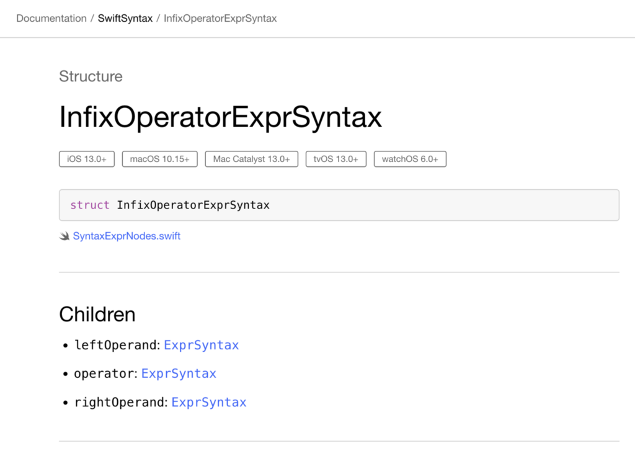Open the Documentation breadcrumb link
This screenshot has width=635, height=453.
click(x=51, y=18)
